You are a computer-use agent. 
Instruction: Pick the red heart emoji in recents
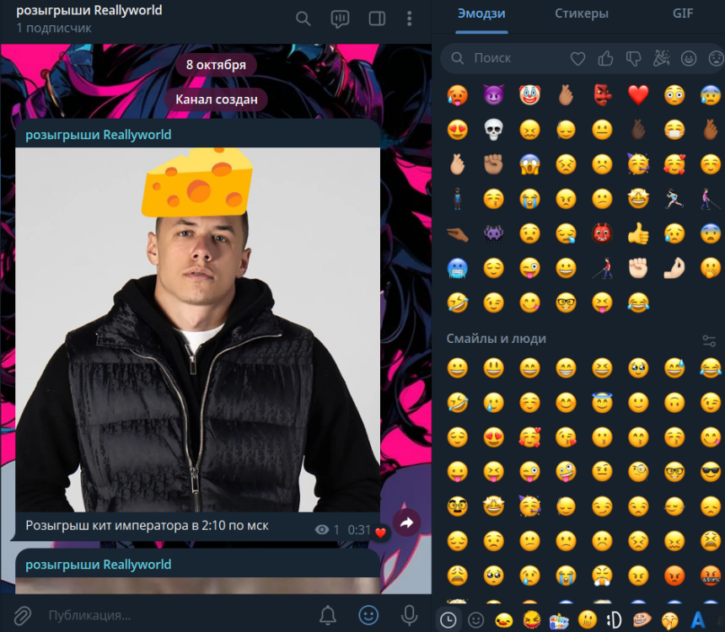(638, 95)
